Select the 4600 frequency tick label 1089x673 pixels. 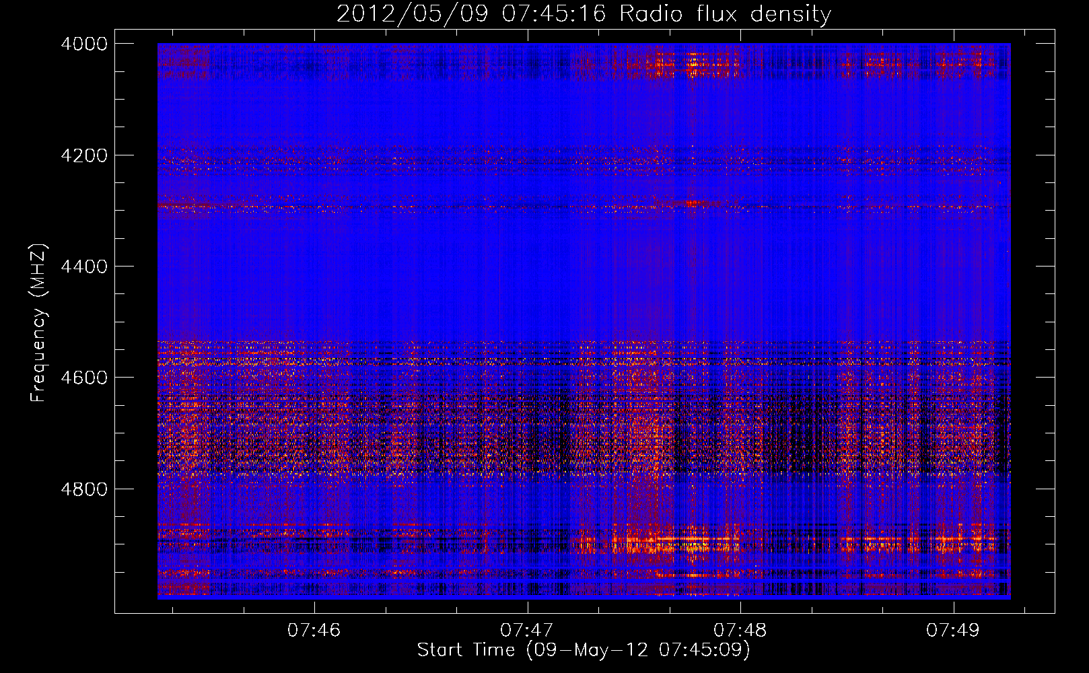point(84,378)
